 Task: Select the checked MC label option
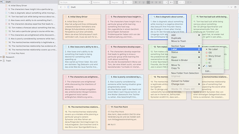tap(213, 66)
